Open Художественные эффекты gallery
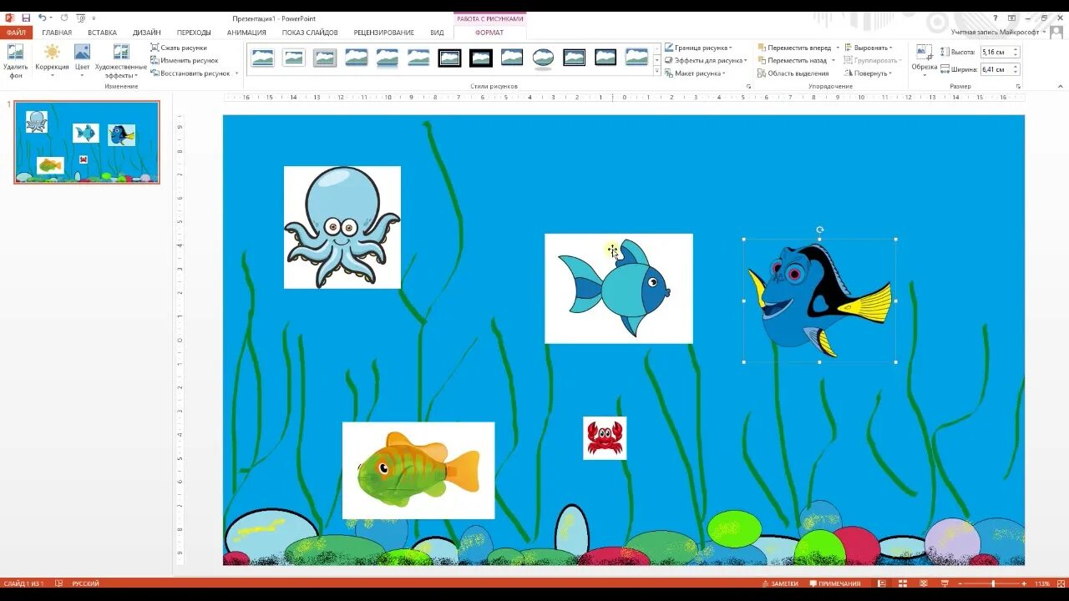Screen dimensions: 1069x601 pos(121,60)
